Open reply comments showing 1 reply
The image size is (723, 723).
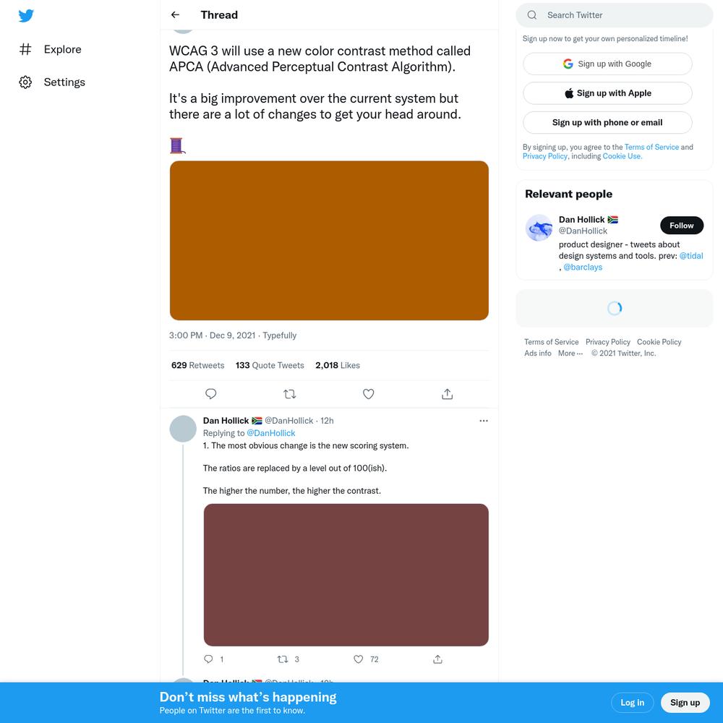(x=213, y=659)
